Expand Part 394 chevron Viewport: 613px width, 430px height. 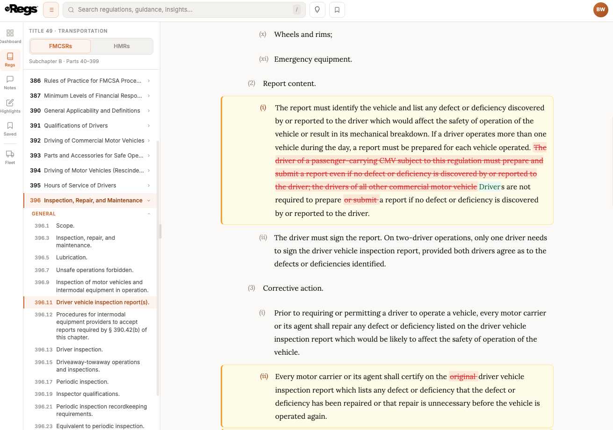pyautogui.click(x=149, y=171)
